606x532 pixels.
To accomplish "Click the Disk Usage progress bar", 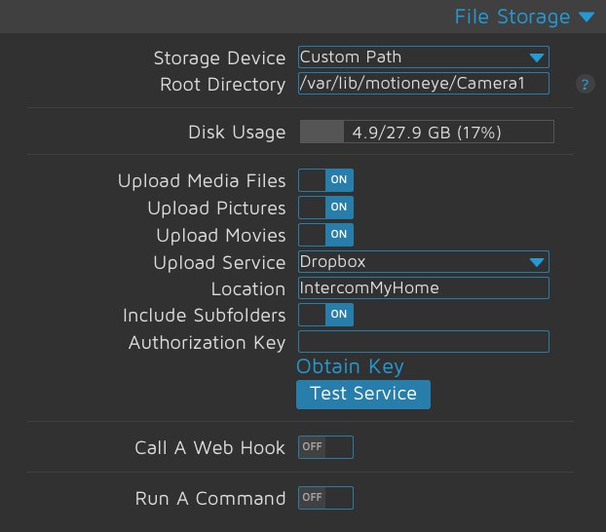I will 427,132.
